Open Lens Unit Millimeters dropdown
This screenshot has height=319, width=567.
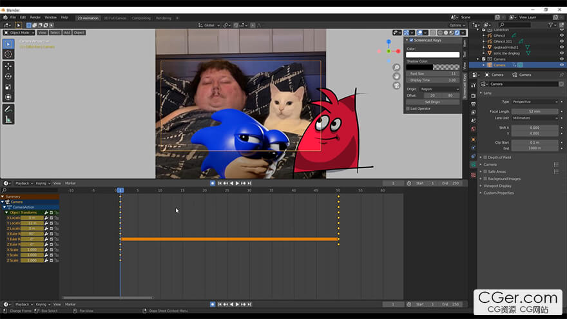pos(534,118)
